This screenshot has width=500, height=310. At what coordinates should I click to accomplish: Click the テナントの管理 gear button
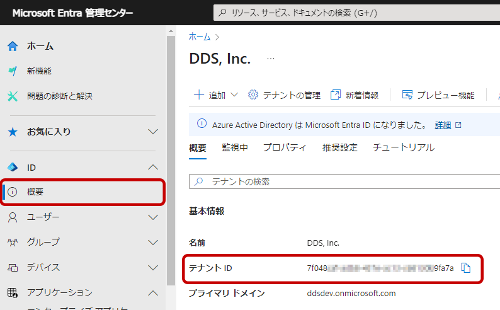click(285, 95)
